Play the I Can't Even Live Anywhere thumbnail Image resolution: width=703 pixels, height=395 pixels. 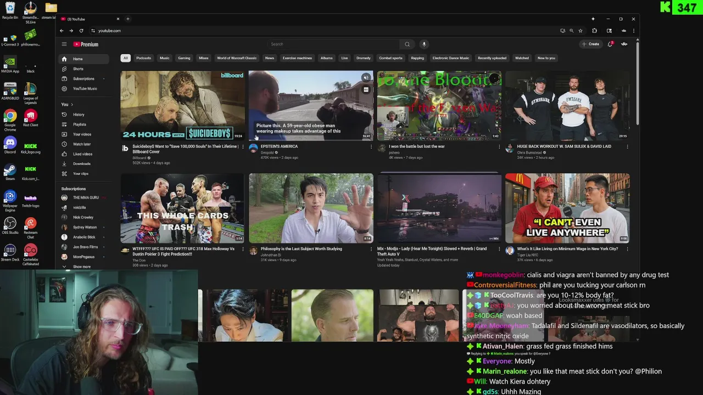(567, 208)
